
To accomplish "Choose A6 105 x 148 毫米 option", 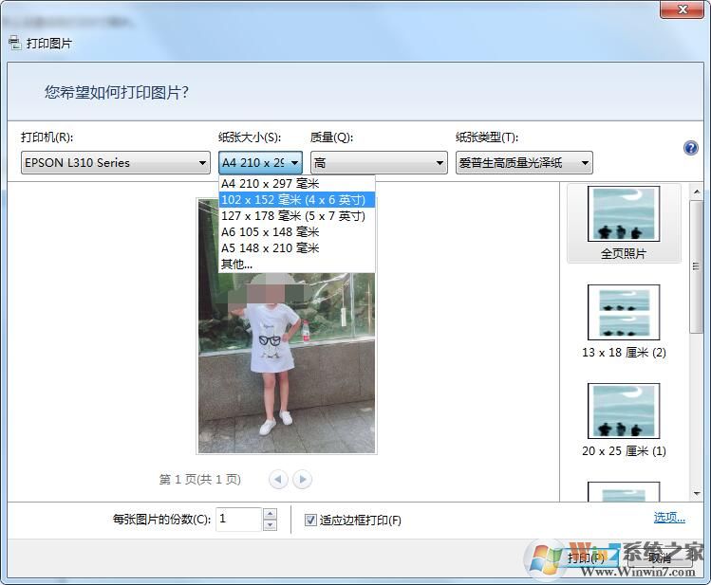I will [x=271, y=232].
